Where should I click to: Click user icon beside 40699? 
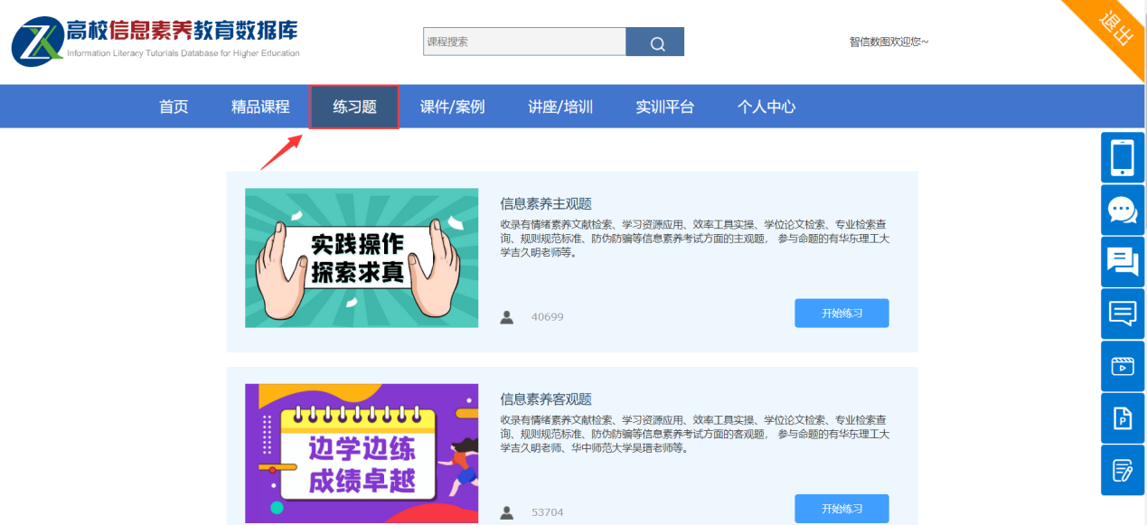pos(507,316)
